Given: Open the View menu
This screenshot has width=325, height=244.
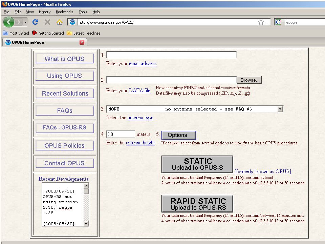Looking at the screenshot, I should click(x=30, y=12).
